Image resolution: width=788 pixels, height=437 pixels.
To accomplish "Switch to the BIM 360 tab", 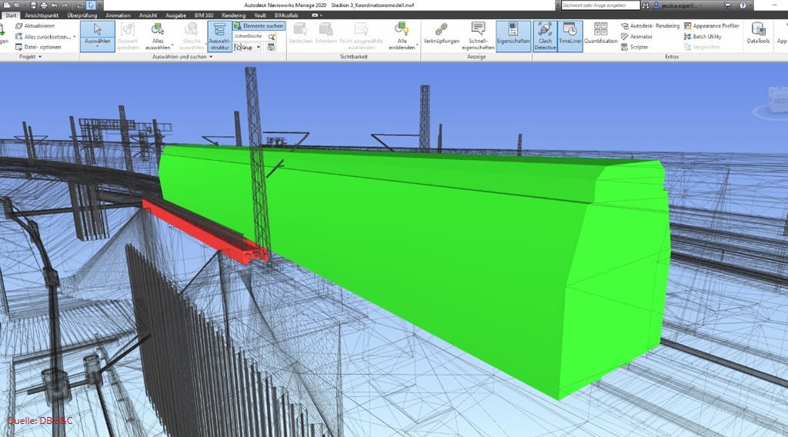I will click(x=203, y=15).
